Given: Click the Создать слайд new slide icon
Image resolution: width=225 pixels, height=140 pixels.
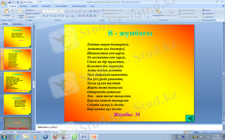Looking at the screenshot, I should point(21,12).
